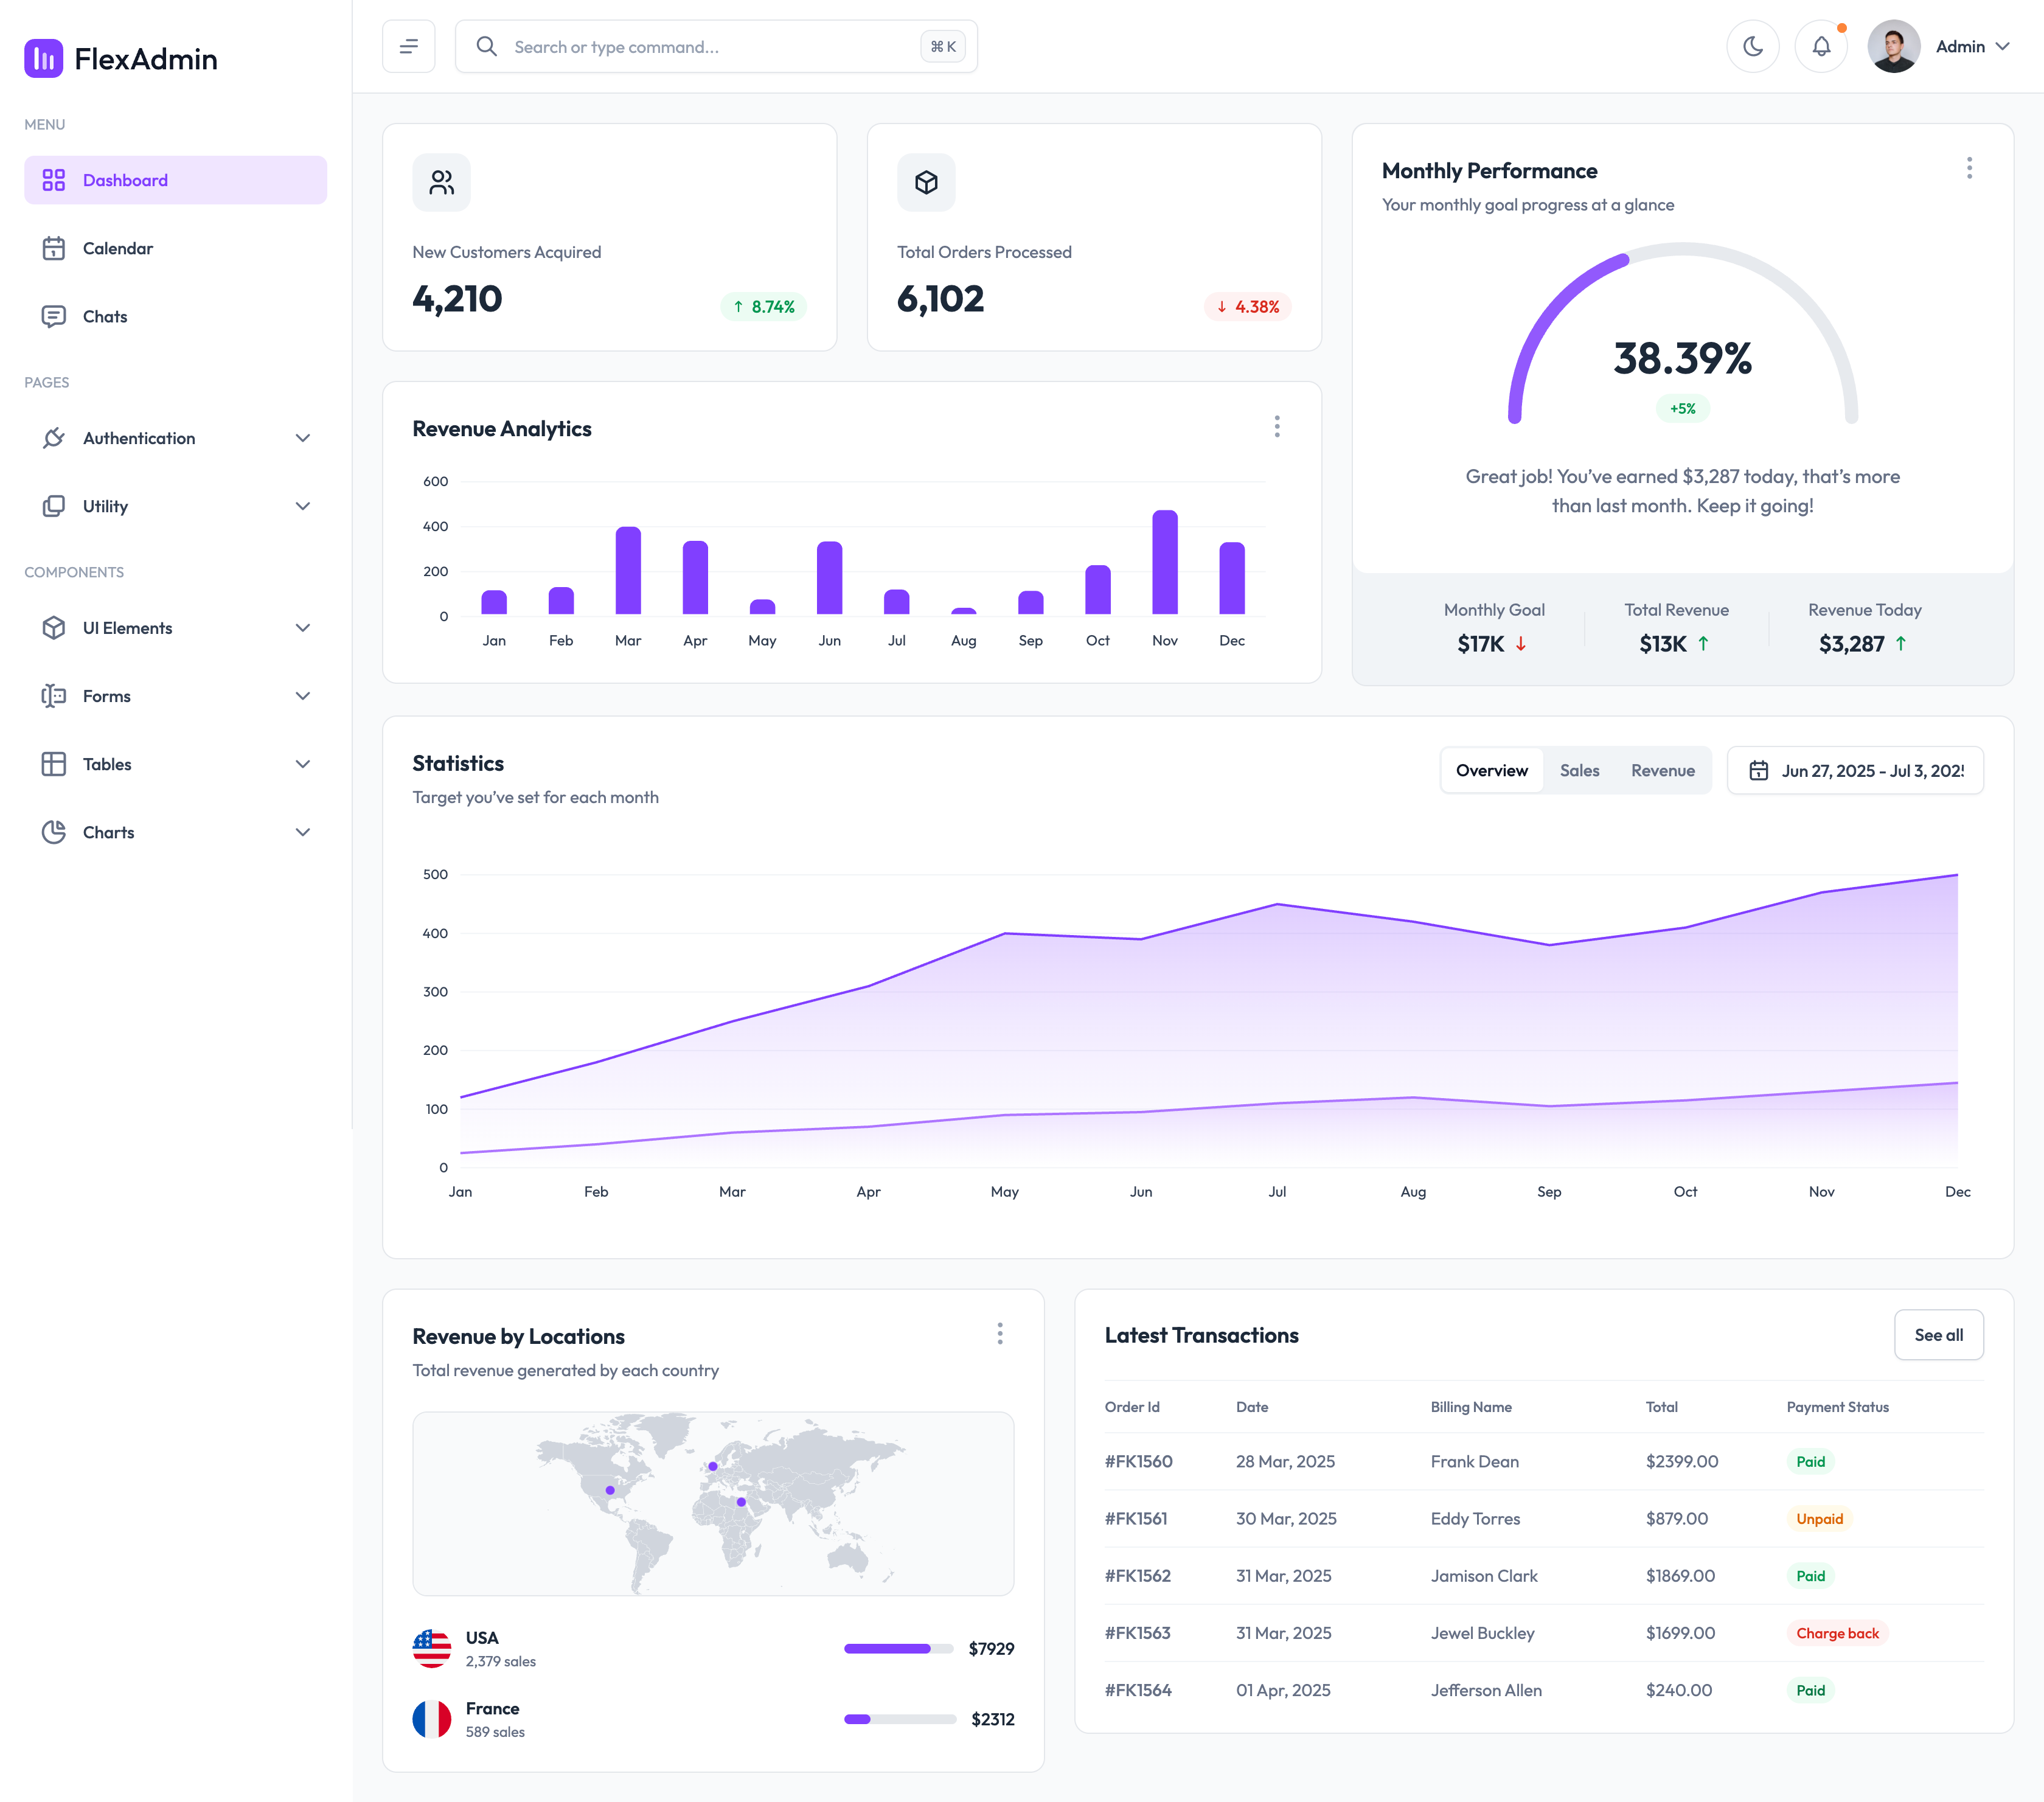Click the See all transactions button
This screenshot has height=1802, width=2044.
pos(1939,1334)
